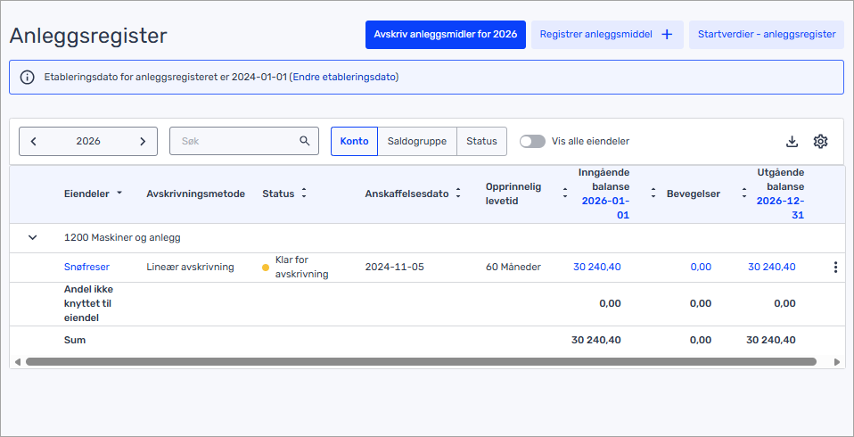Go to previous year arrow
Image resolution: width=854 pixels, height=437 pixels.
(34, 141)
